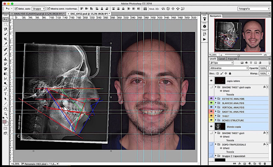Toggle the Mostra contr. trasformaz. checkbox
Screen dimensions: 273x167
48,9
